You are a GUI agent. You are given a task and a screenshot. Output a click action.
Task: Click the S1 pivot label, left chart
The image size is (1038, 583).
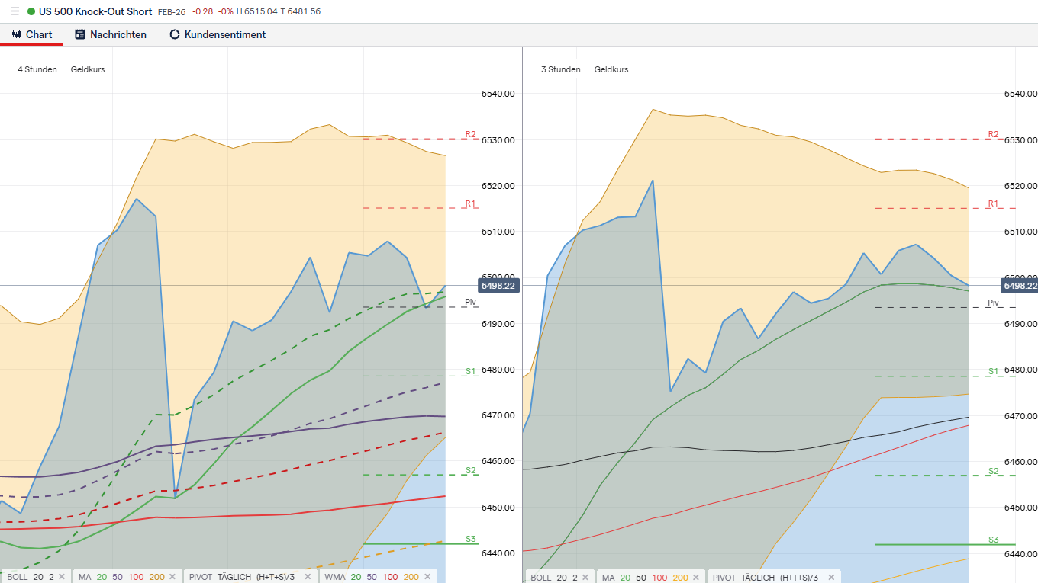tap(471, 371)
